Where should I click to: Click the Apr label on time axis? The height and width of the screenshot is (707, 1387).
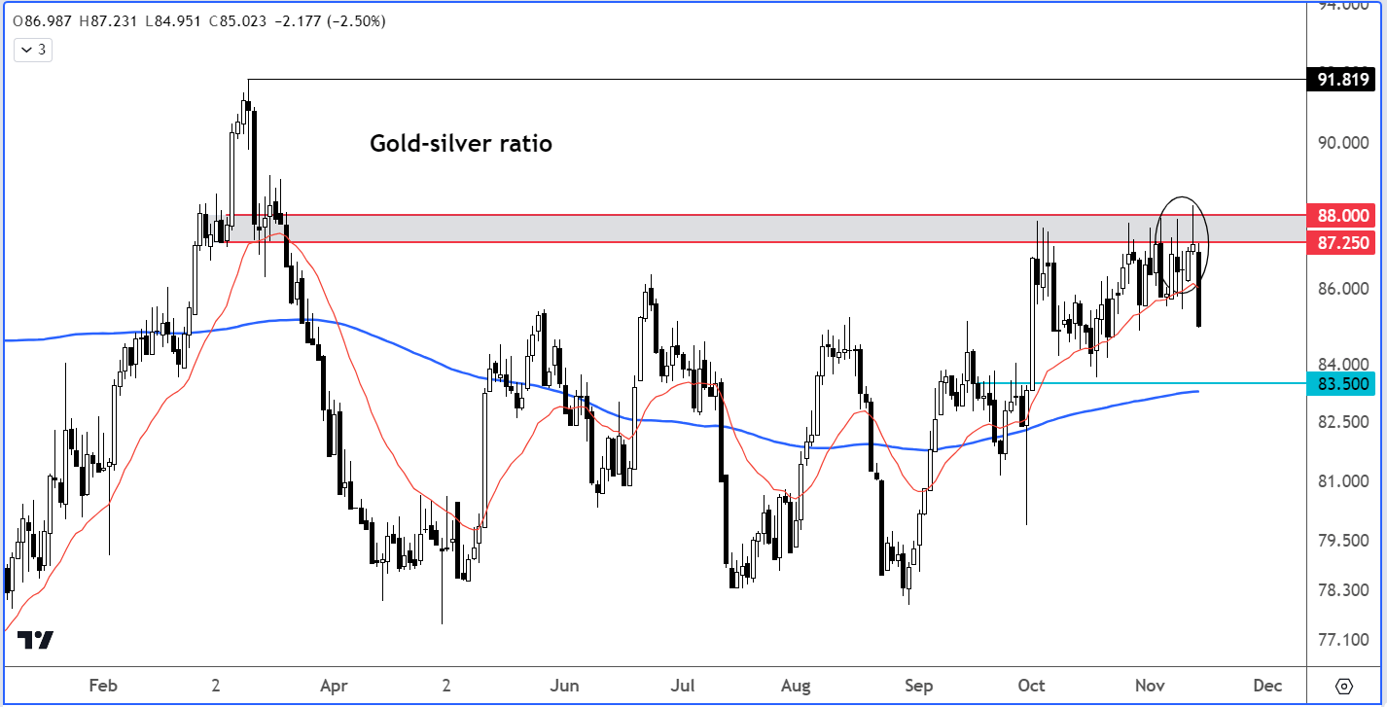tap(334, 686)
